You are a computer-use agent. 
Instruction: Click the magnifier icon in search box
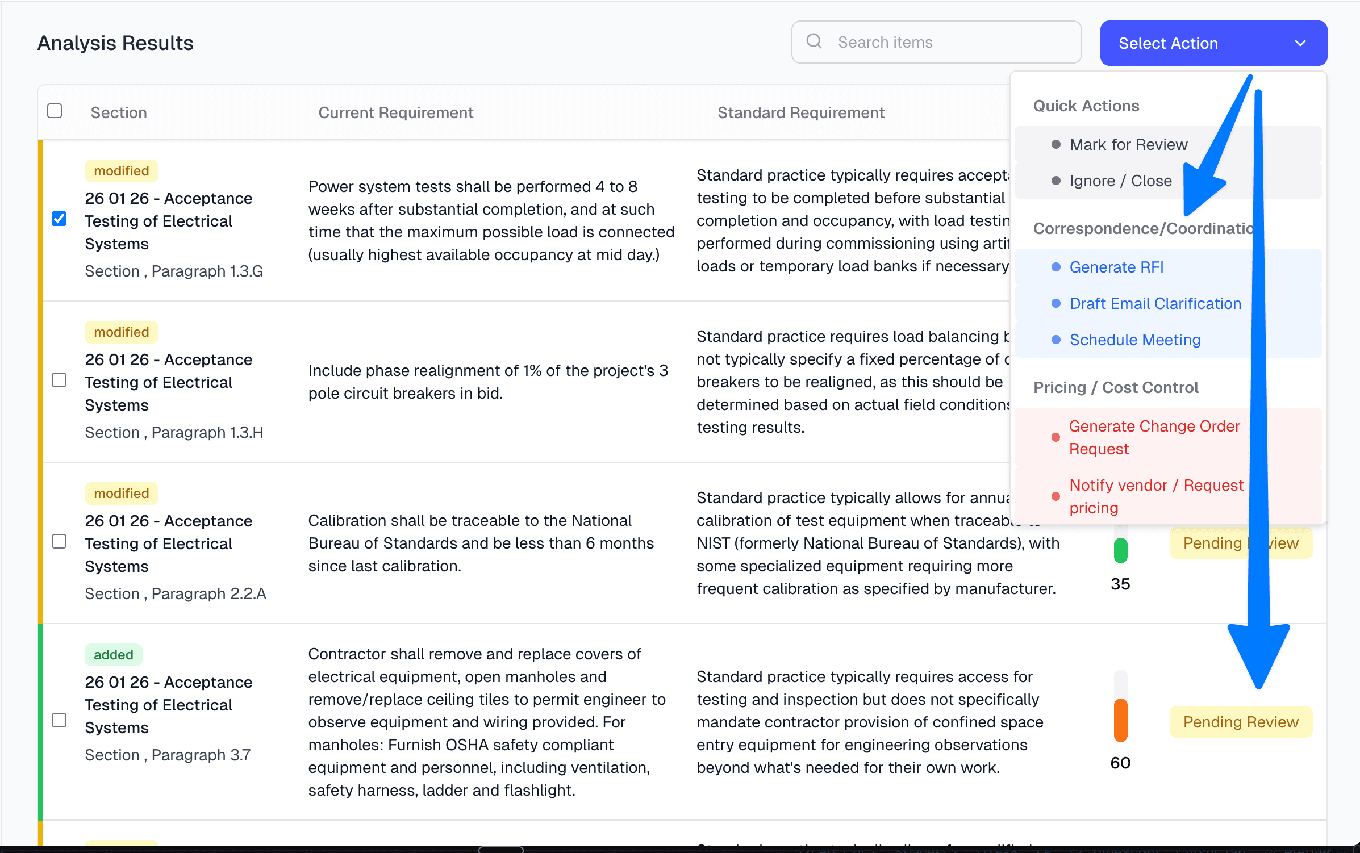(814, 41)
